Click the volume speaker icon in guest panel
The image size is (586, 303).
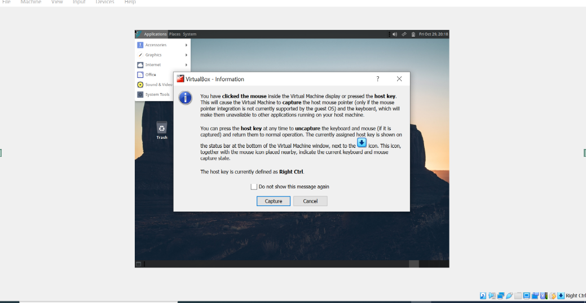[x=394, y=34]
